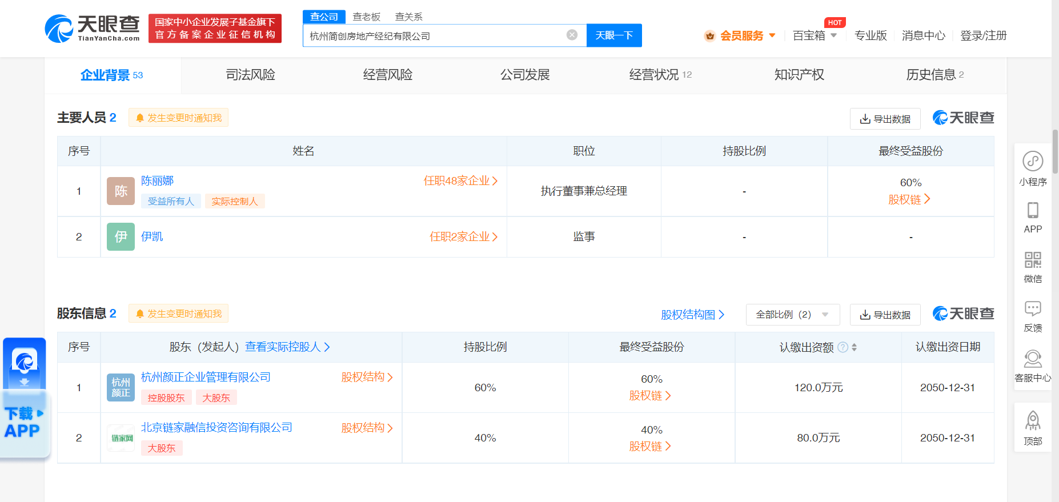Viewport: 1059px width, 502px height.
Task: Enable change notification for 主要人员
Action: pyautogui.click(x=178, y=118)
